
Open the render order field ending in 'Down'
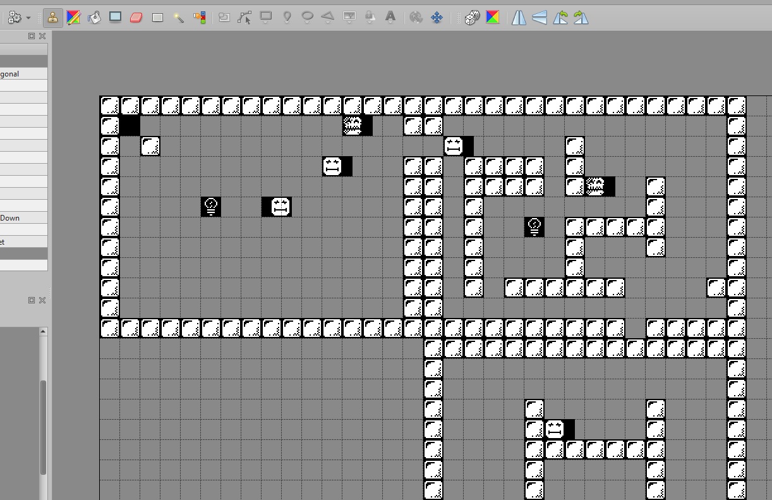23,218
